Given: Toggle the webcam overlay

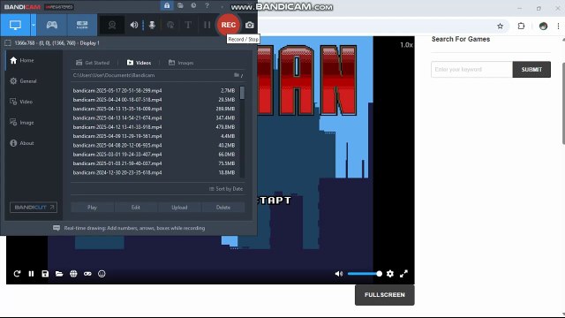Looking at the screenshot, I should coord(112,25).
